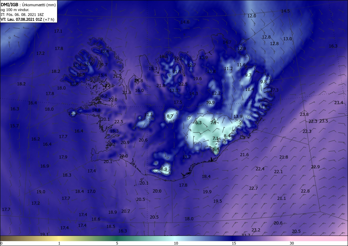The height and width of the screenshot is (246, 348).
Task: Click the map value 17.5
Action: [x=178, y=102]
